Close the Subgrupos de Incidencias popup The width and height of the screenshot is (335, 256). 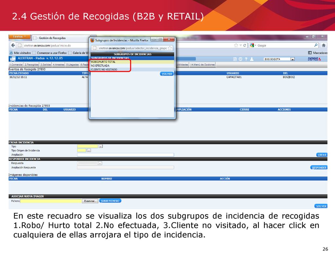tap(169, 39)
